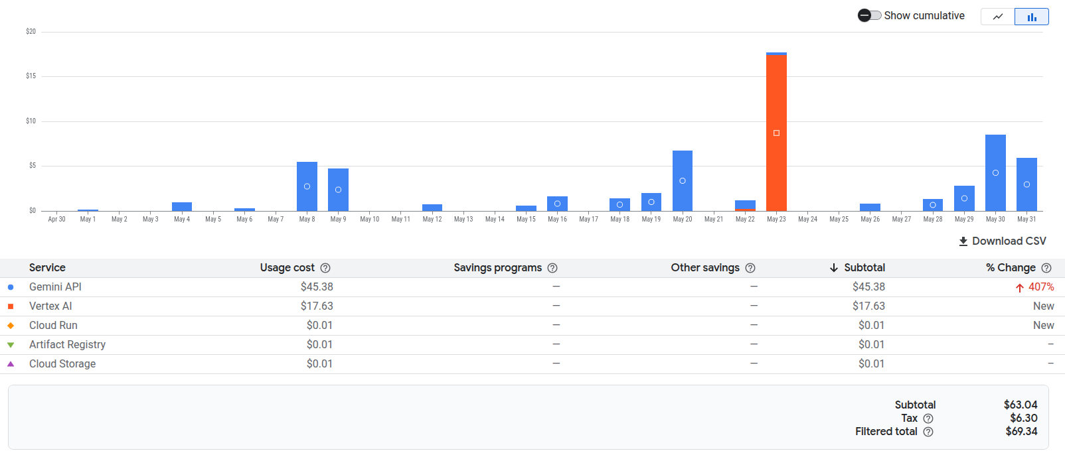Click the May 23 axis label
The image size is (1065, 455).
point(776,219)
